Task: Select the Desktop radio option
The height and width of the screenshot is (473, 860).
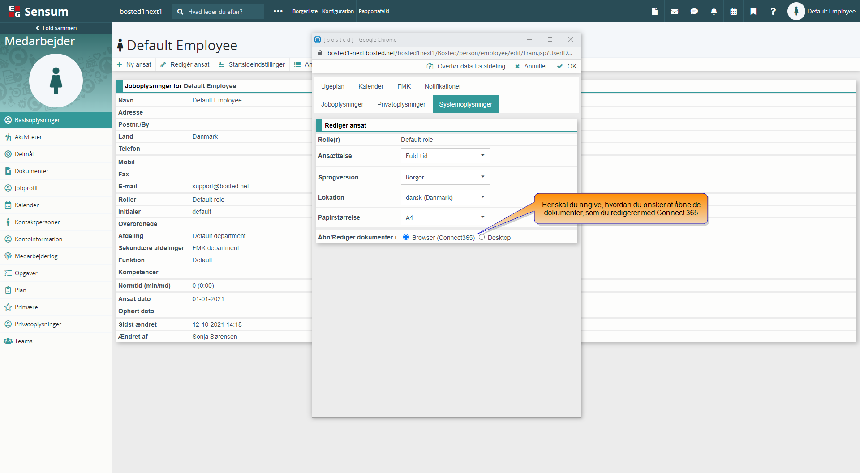Action: 482,237
